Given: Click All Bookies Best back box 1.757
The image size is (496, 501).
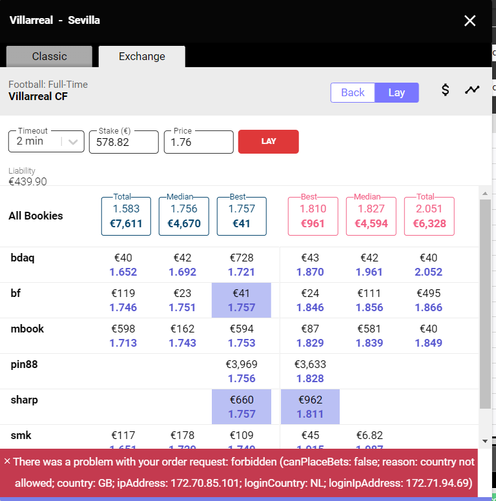Looking at the screenshot, I should pos(242,216).
